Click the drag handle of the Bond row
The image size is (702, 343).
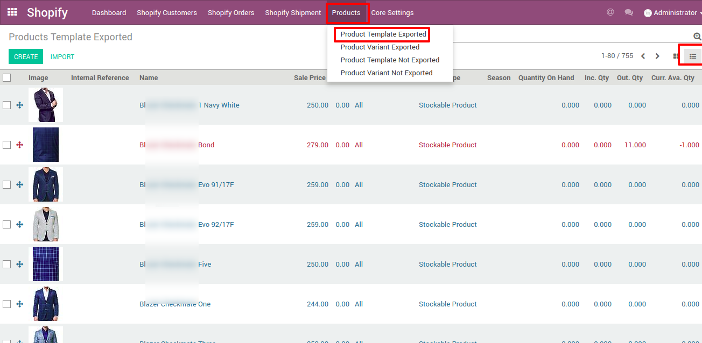20,145
